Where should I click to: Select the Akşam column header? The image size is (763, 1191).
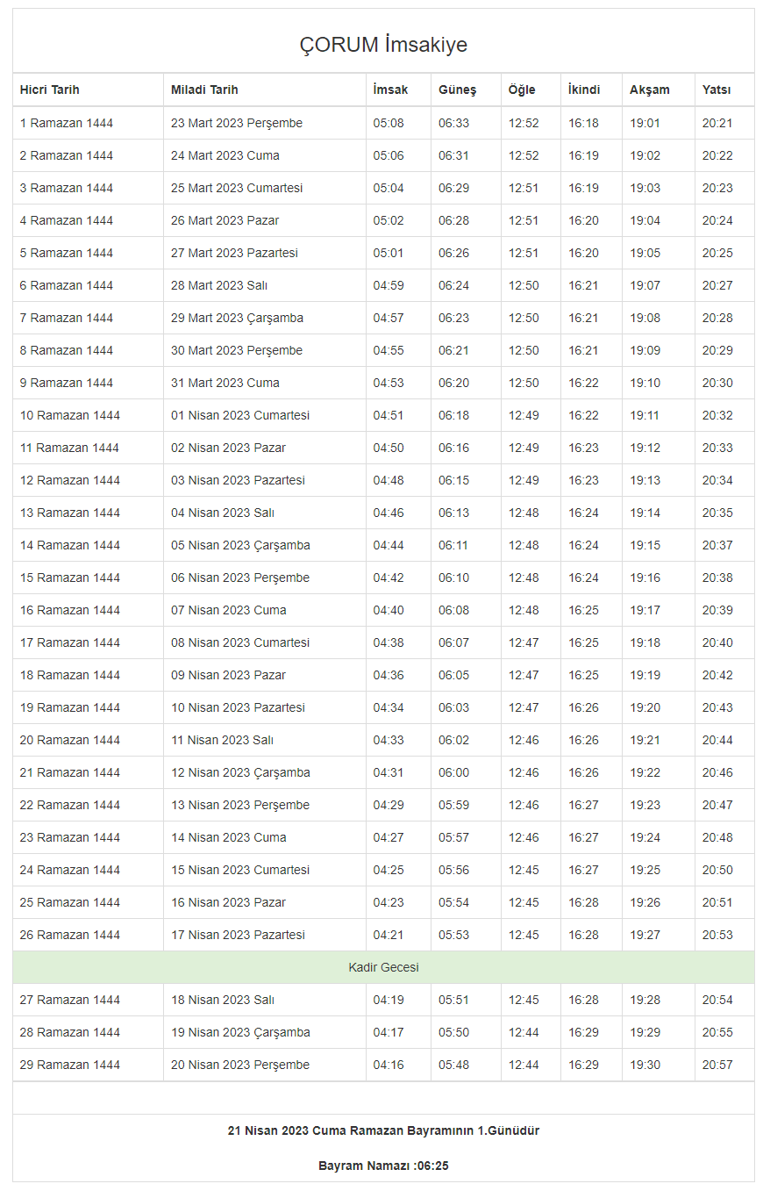click(649, 90)
